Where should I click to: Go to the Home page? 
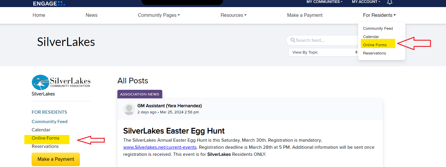(39, 15)
